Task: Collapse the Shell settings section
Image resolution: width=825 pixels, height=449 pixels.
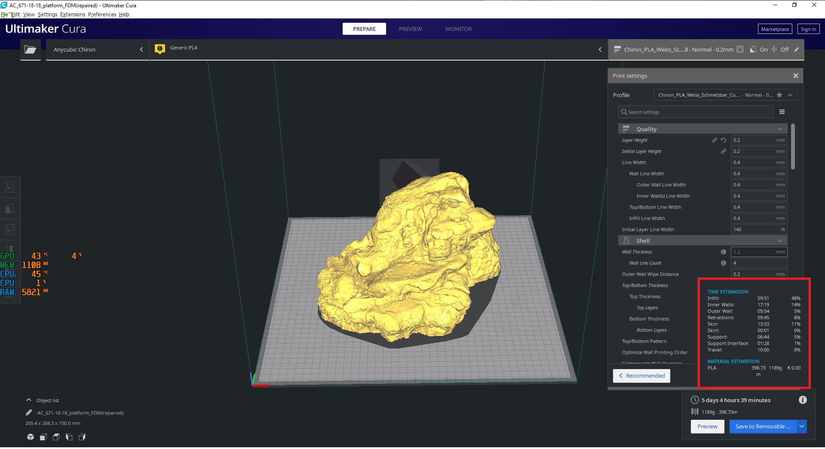Action: 703,241
